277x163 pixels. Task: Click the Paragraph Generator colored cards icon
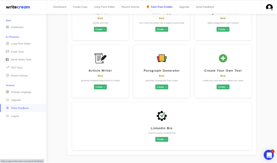(x=162, y=58)
